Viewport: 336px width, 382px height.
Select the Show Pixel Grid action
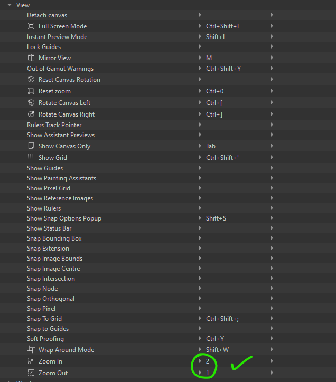click(49, 188)
